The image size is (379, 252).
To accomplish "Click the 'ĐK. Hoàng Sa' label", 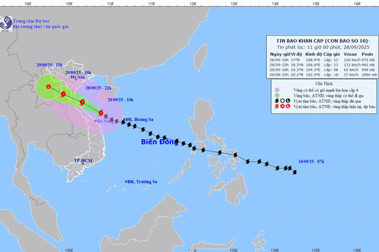I will 140,120.
